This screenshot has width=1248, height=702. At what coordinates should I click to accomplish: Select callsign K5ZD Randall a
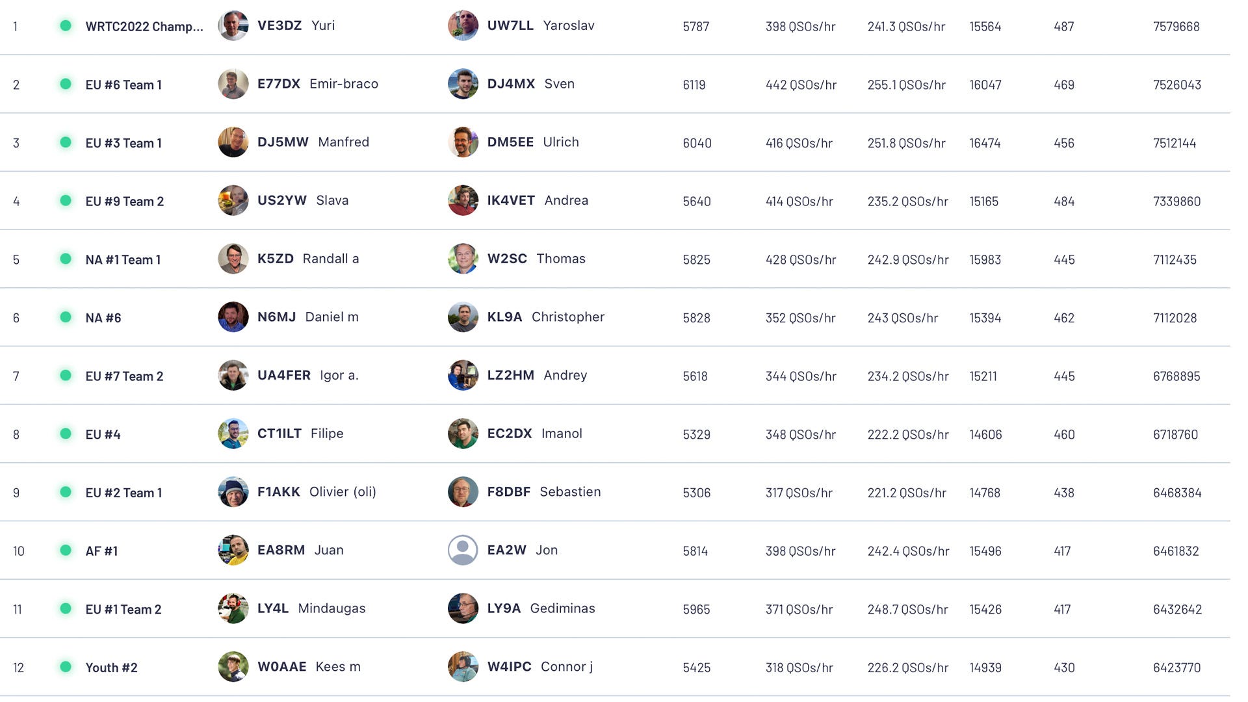[x=308, y=259]
